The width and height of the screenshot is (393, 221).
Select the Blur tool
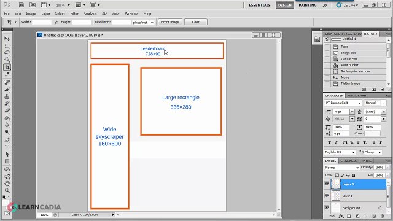(x=7, y=125)
